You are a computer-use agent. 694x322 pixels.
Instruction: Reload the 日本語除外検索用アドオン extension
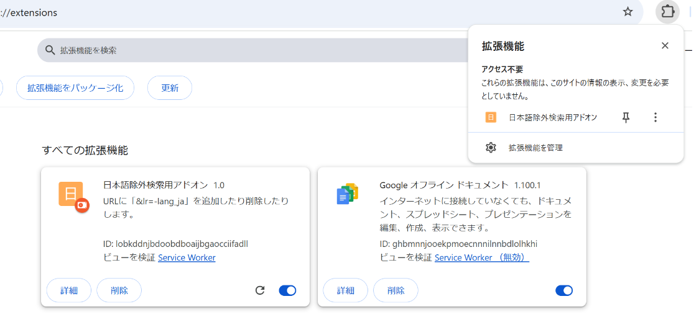[x=260, y=290]
